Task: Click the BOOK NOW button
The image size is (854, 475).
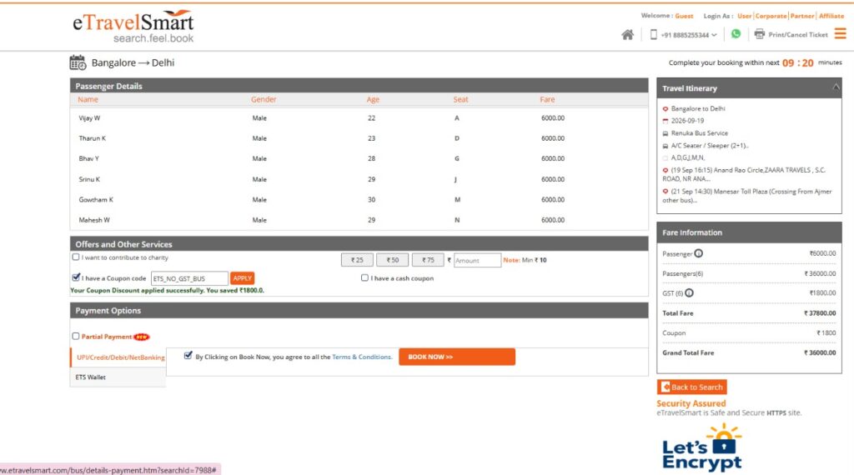Action: coord(457,357)
